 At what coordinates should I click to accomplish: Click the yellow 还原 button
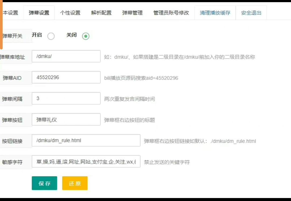75,183
